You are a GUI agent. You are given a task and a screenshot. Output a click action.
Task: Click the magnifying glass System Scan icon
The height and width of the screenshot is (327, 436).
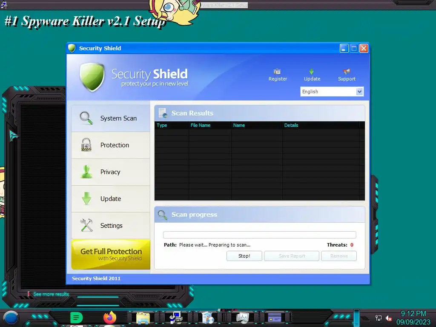pyautogui.click(x=86, y=118)
